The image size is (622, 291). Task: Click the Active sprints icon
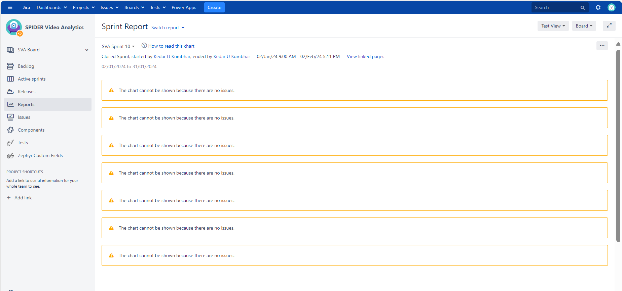click(10, 79)
